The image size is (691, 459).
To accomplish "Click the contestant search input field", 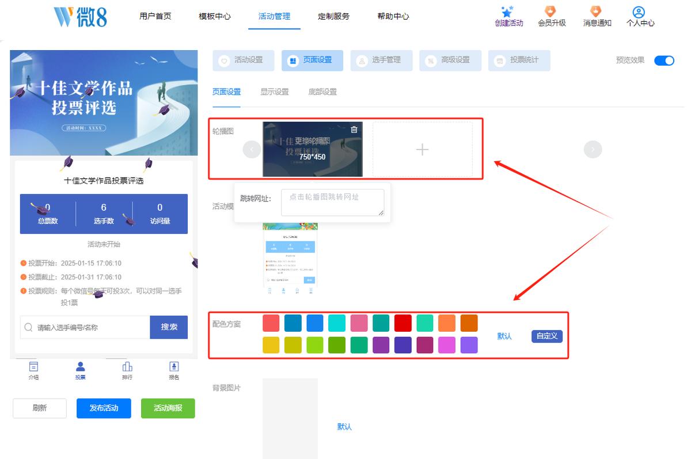I will [x=85, y=327].
